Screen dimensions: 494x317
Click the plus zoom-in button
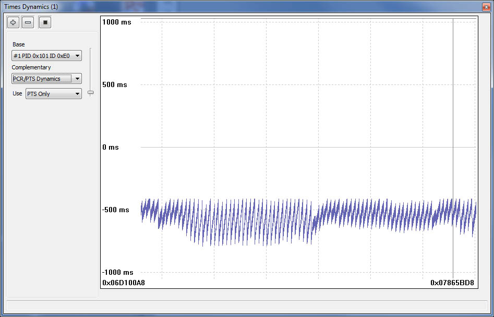[x=13, y=22]
